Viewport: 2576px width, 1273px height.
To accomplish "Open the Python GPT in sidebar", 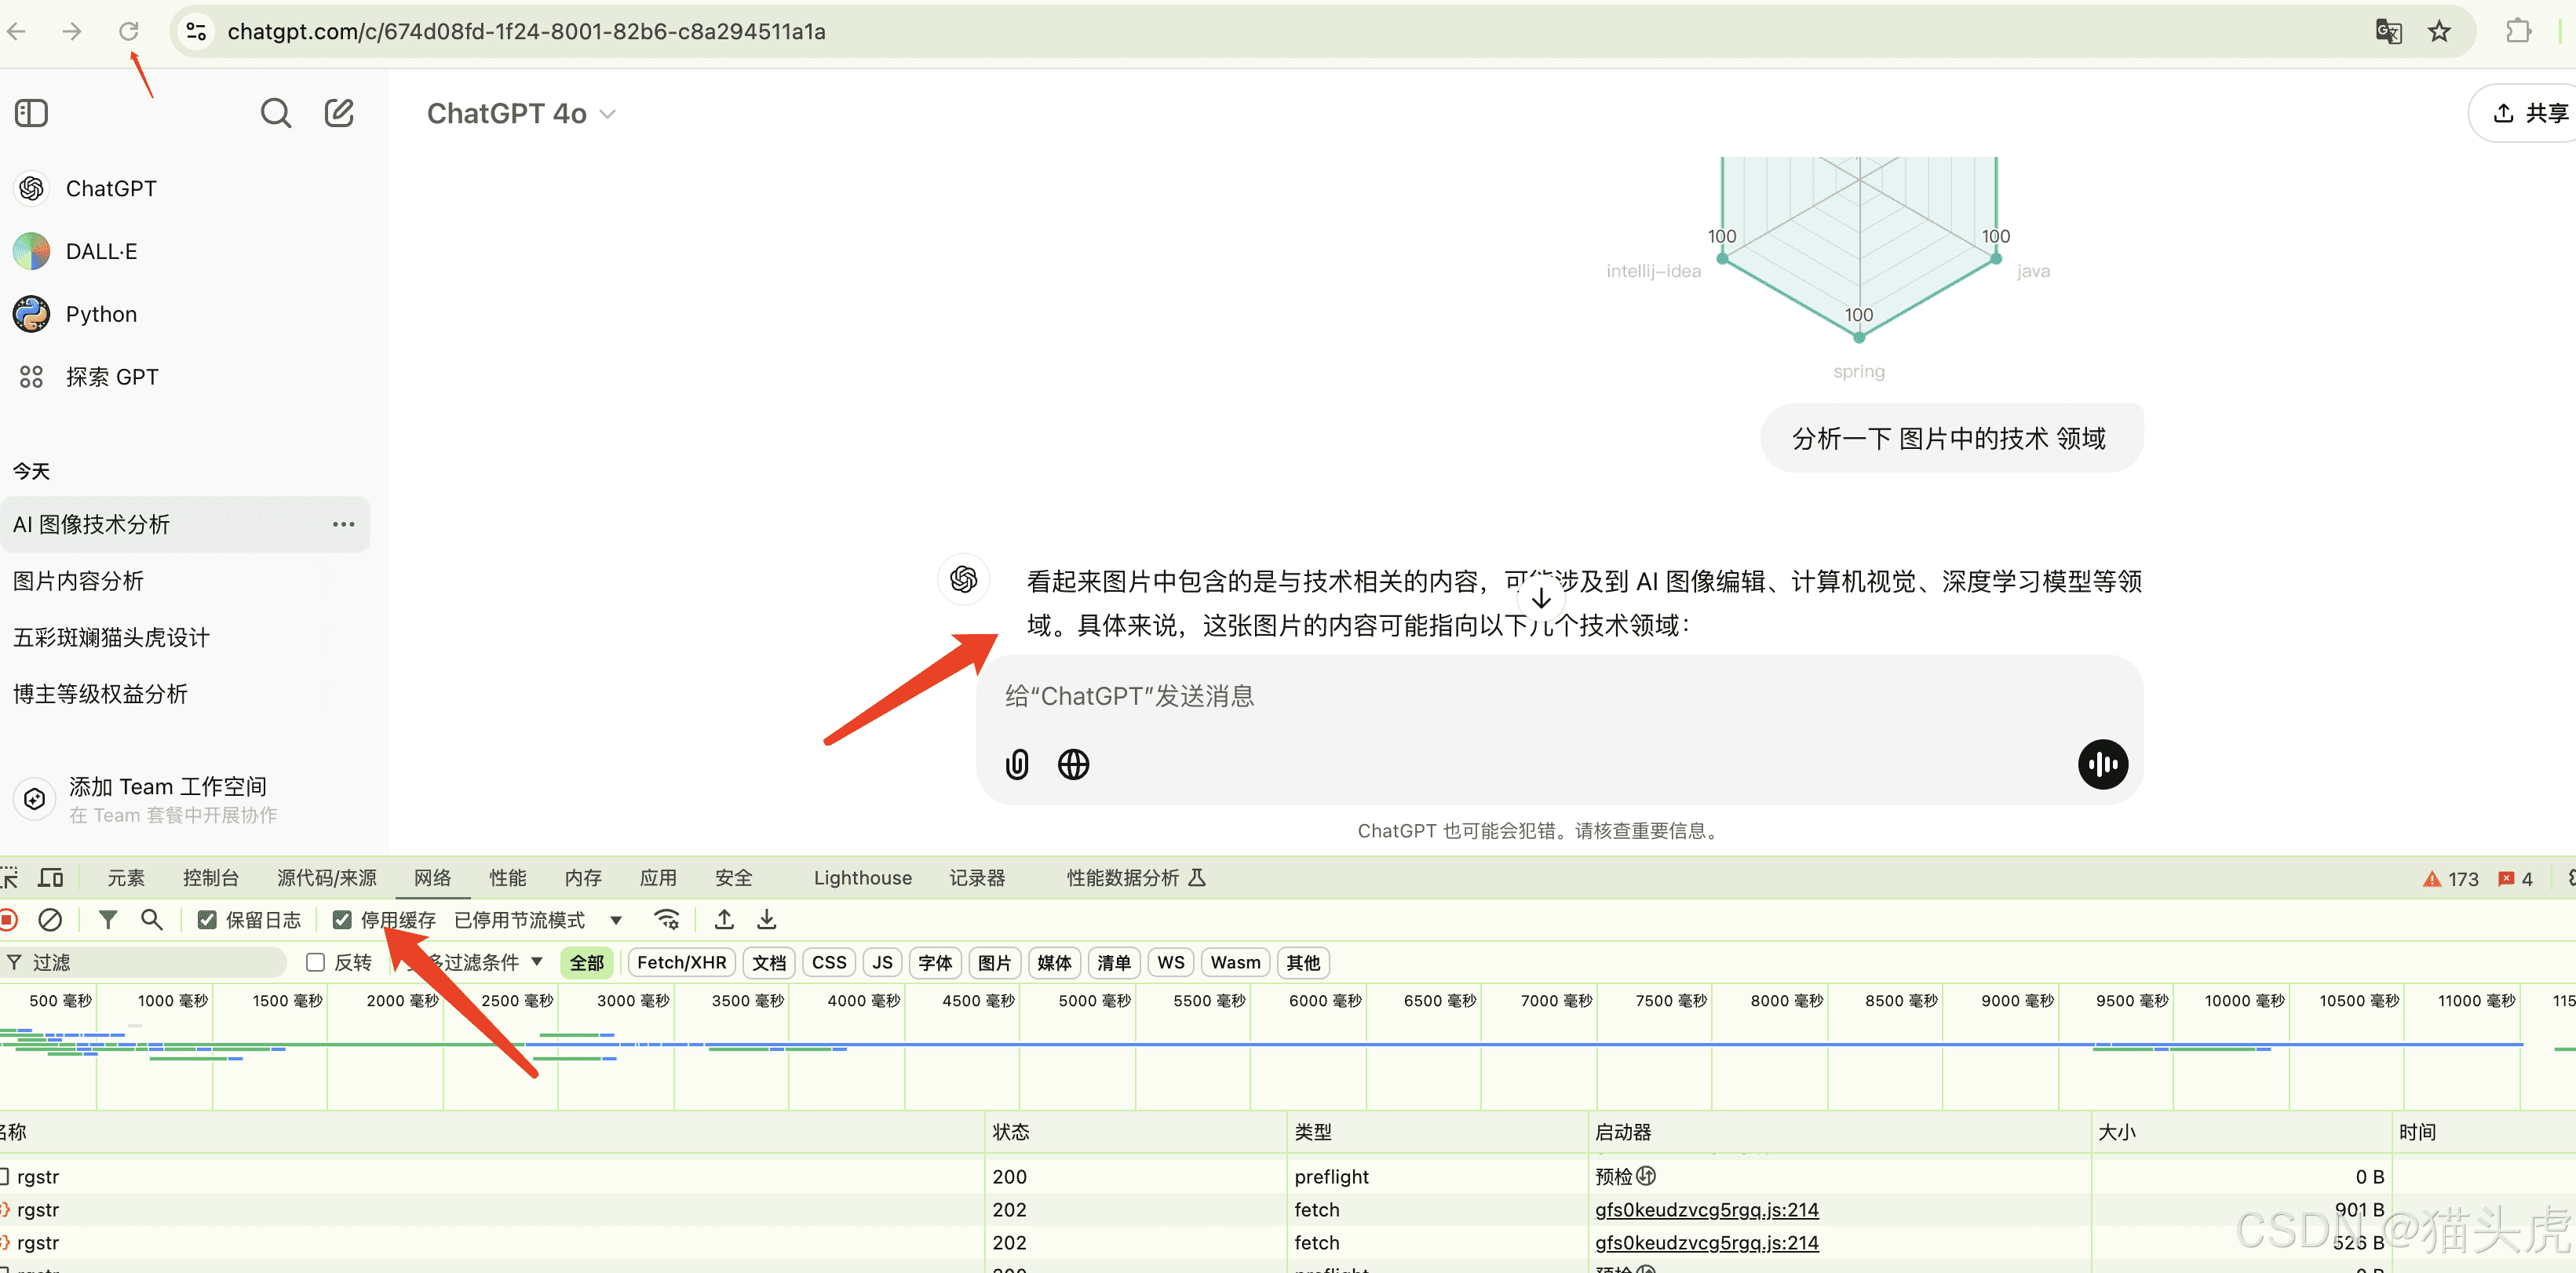I will (x=100, y=314).
